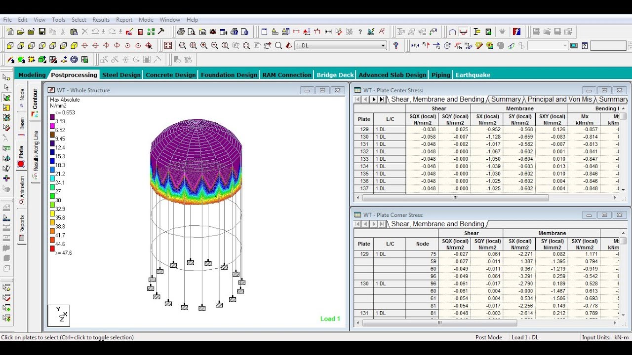632x355 pixels.
Task: Open the Results menu
Action: coord(101,20)
